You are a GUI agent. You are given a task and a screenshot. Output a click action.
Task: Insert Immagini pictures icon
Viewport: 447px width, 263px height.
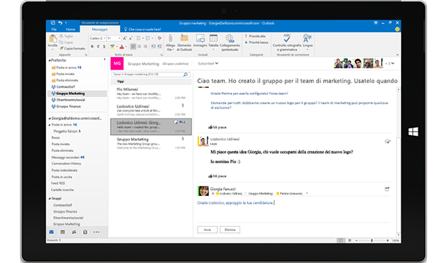[200, 38]
